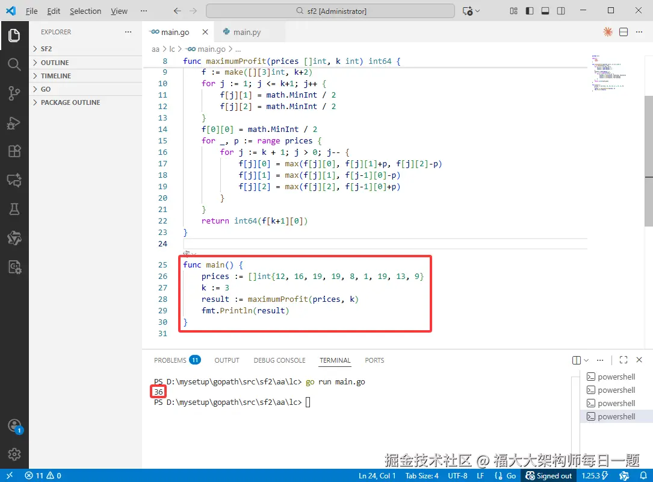Viewport: 653px width, 482px height.
Task: Toggle Primary Side Bar visibility
Action: 529,11
